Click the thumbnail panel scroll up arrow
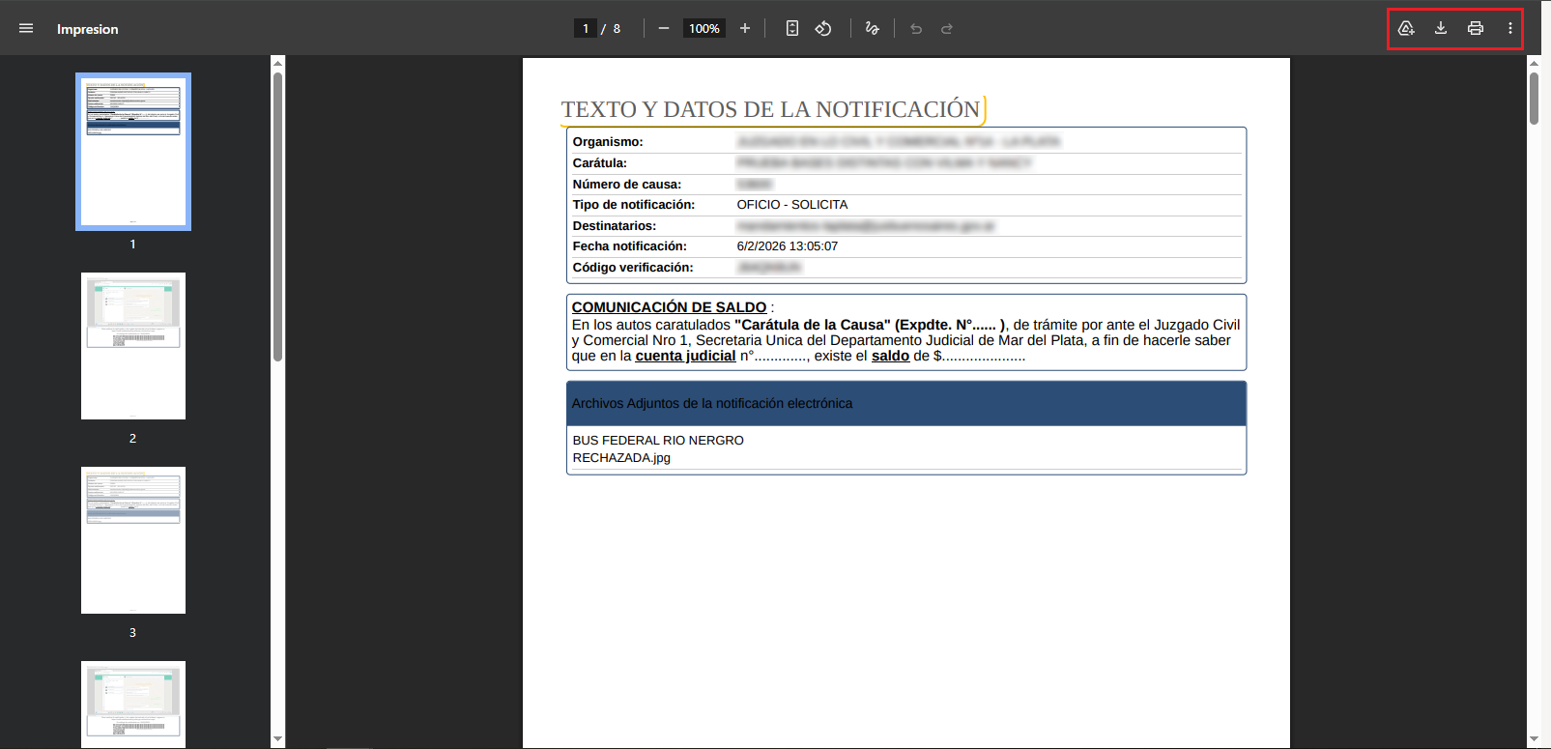This screenshot has height=749, width=1551. tap(278, 64)
